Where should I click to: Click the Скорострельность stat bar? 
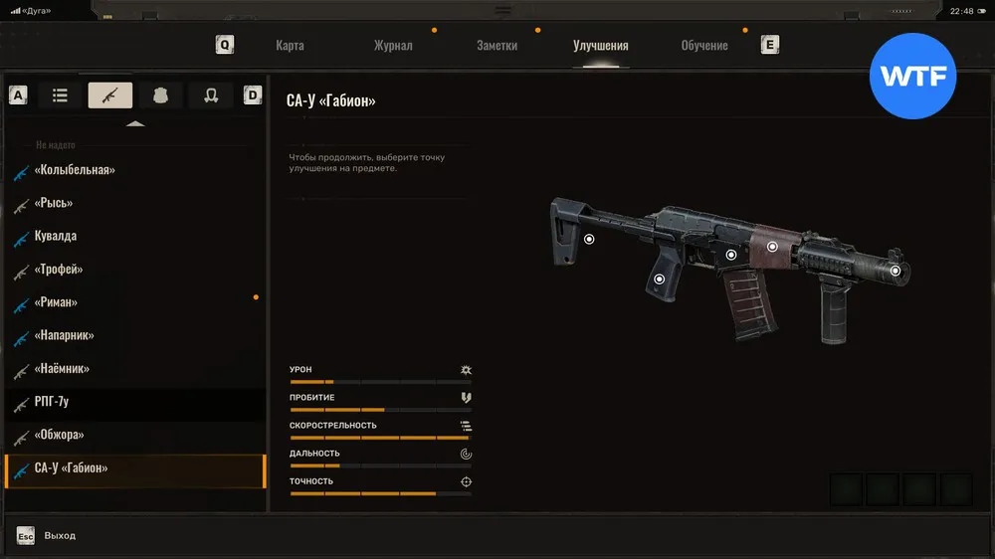pos(380,438)
